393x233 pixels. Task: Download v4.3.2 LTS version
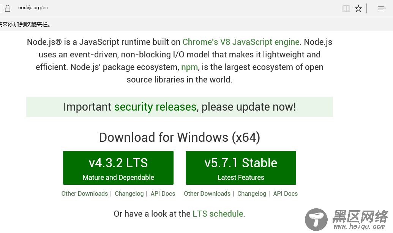(x=118, y=168)
